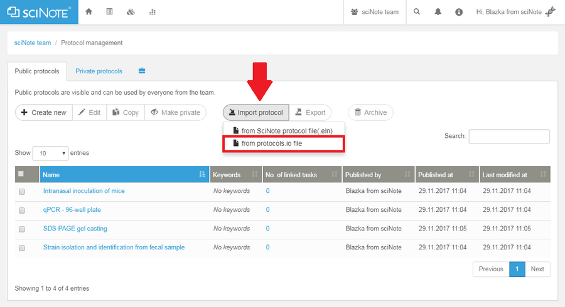Click Make private button
565x307 pixels.
176,113
